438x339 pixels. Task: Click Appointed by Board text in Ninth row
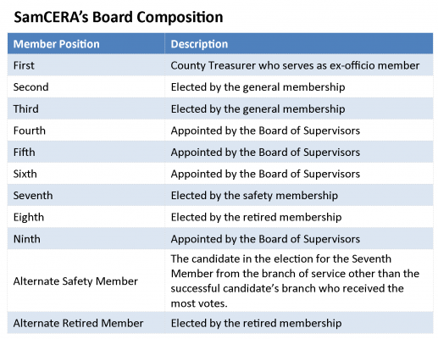(x=265, y=239)
